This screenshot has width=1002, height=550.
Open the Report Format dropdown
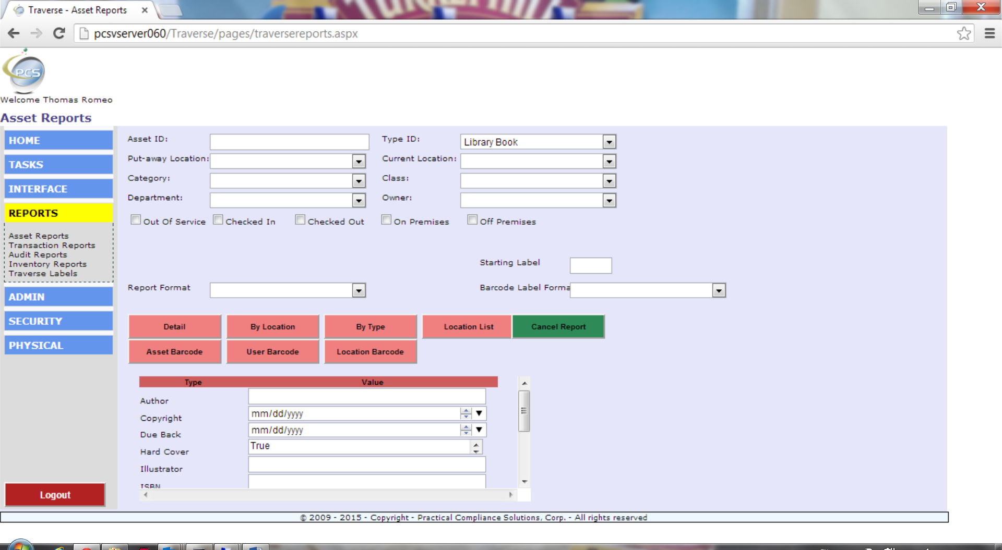point(359,290)
